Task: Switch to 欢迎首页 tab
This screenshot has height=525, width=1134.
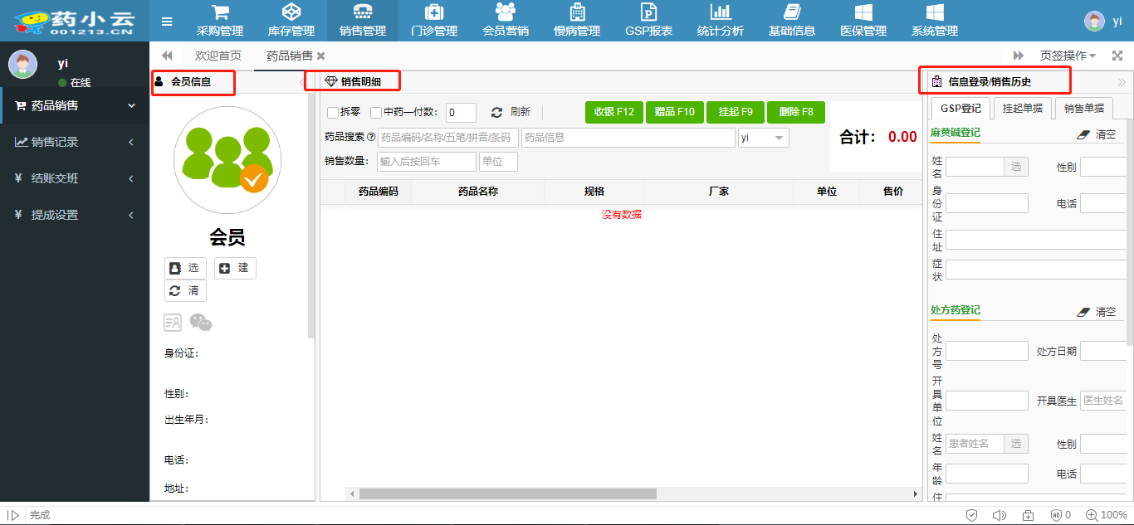Action: click(218, 56)
